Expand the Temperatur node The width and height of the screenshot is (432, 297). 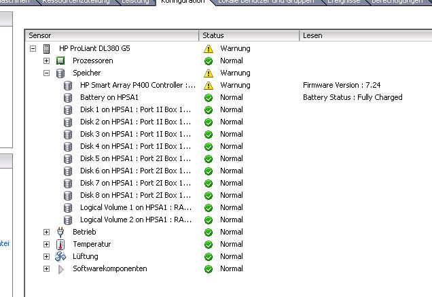click(x=47, y=245)
